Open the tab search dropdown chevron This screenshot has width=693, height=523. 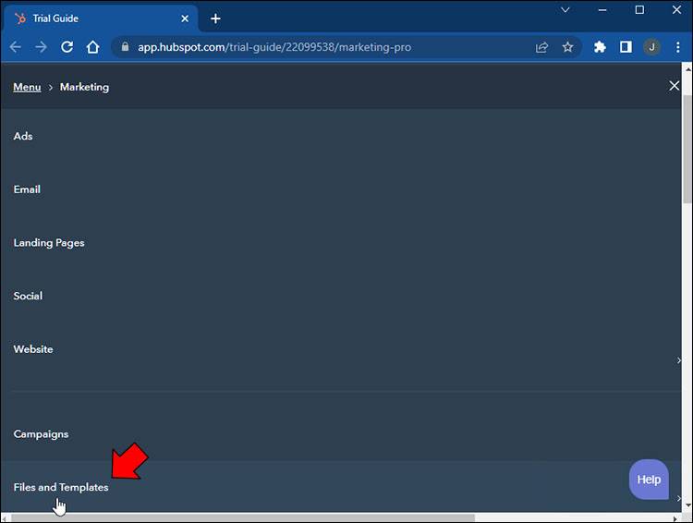coord(565,10)
